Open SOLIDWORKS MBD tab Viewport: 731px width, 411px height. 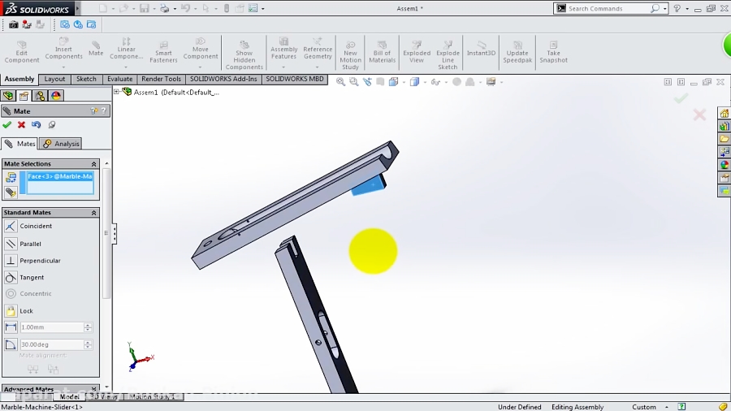(295, 80)
